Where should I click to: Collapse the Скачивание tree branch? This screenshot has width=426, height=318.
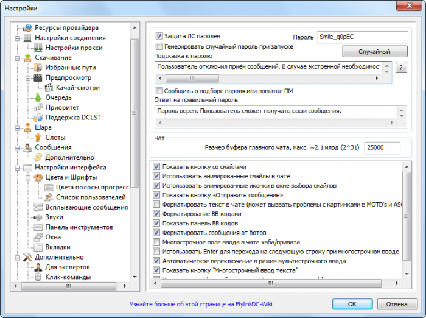pos(17,58)
